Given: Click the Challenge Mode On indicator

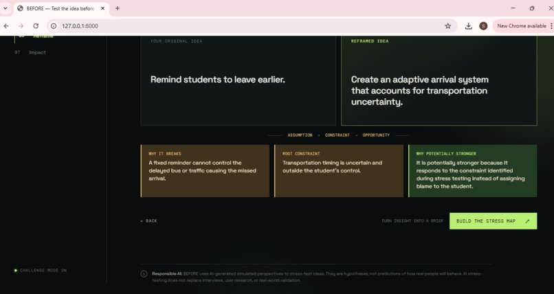Looking at the screenshot, I should [x=41, y=271].
